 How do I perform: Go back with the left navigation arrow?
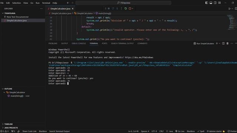click(x=68, y=3)
